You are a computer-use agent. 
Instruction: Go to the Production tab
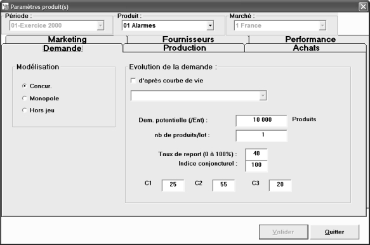(x=184, y=48)
